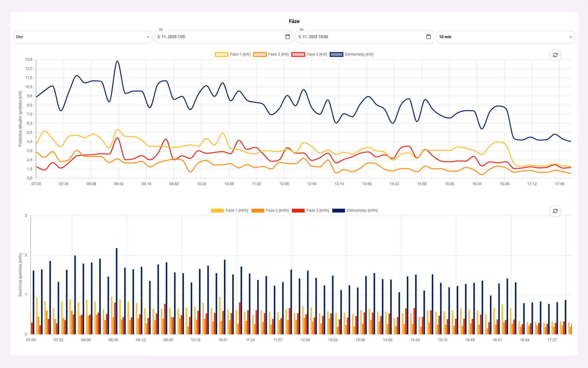Viewport: 588px width, 368px height.
Task: Click the 17:27 label on bar chart axis
Action: pos(552,340)
